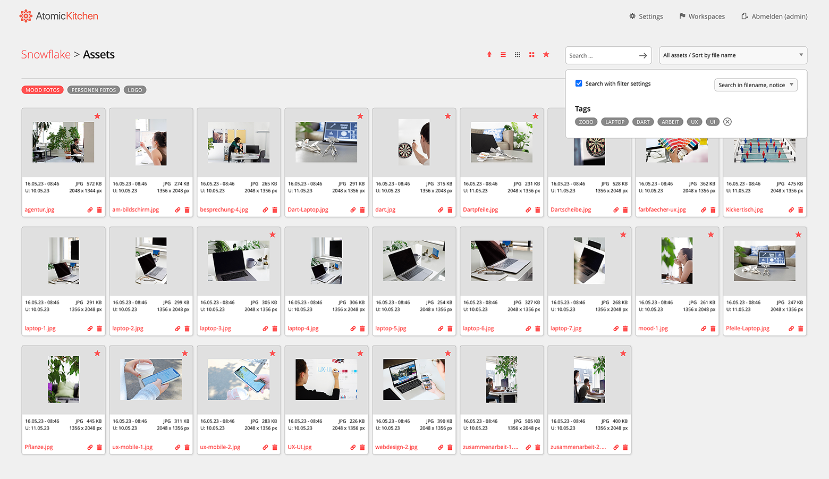Submit search via arrow in search field
This screenshot has height=479, width=829.
tap(643, 55)
